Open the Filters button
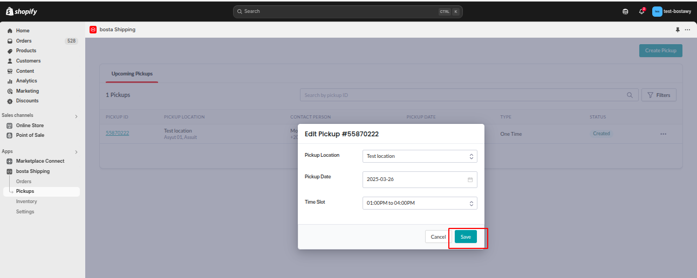Viewport: 697px width, 278px height. (659, 95)
